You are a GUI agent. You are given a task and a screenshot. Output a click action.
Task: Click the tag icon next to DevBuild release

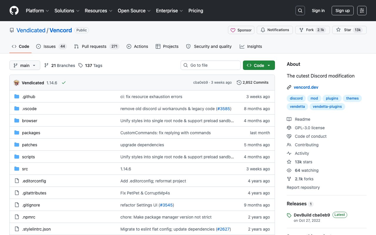pos(289,215)
